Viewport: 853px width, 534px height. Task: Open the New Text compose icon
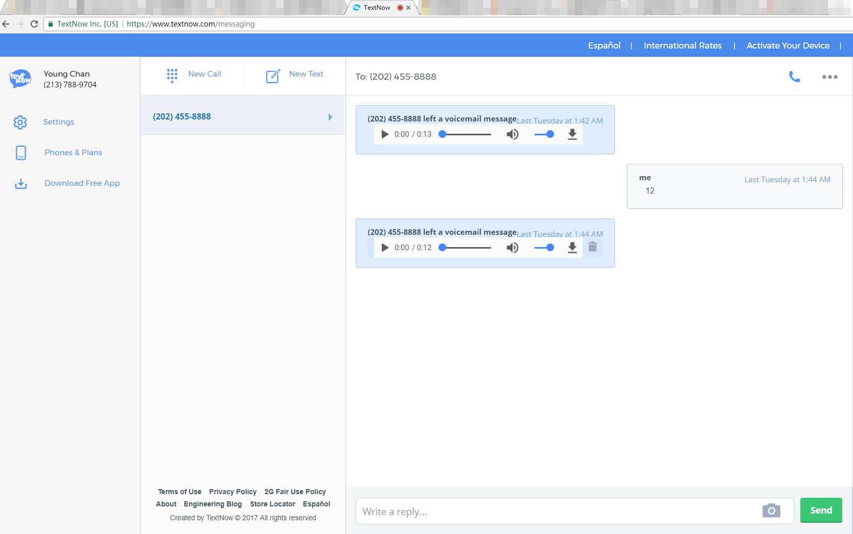click(x=272, y=75)
